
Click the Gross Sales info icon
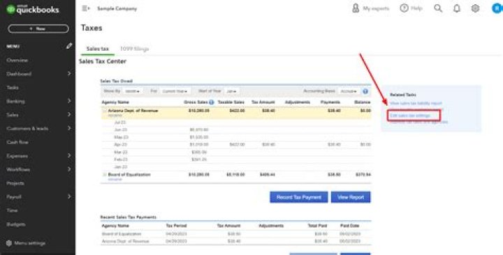click(x=212, y=102)
